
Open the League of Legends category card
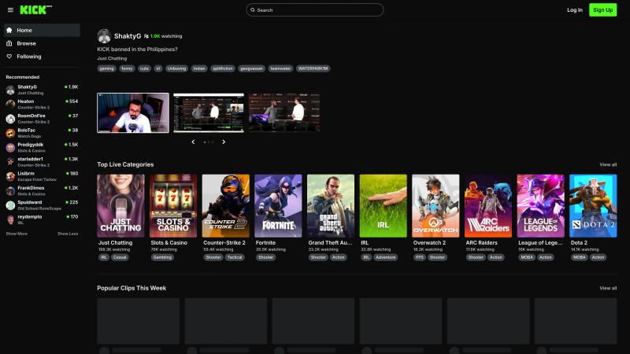point(540,205)
